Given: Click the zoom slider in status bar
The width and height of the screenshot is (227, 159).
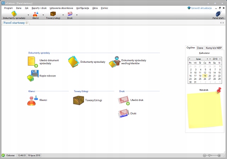Looking at the screenshot, I should point(213,155).
